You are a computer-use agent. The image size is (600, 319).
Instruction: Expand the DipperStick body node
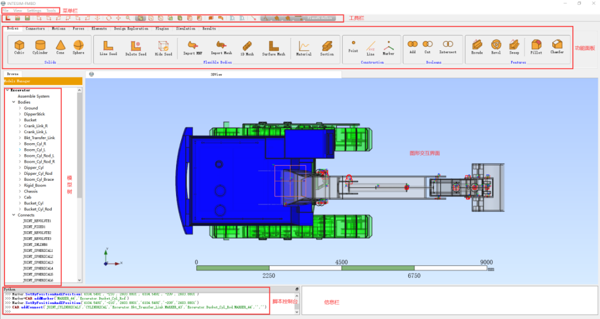[x=20, y=114]
